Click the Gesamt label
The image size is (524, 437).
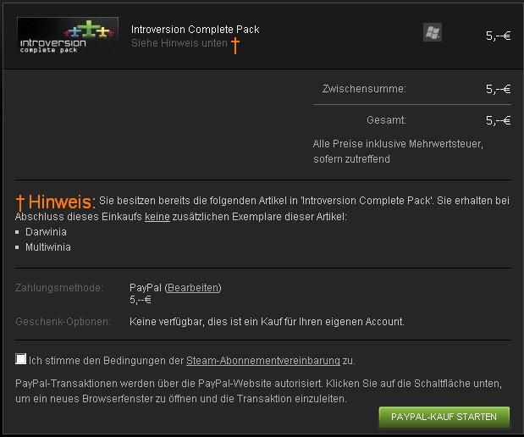pos(386,120)
